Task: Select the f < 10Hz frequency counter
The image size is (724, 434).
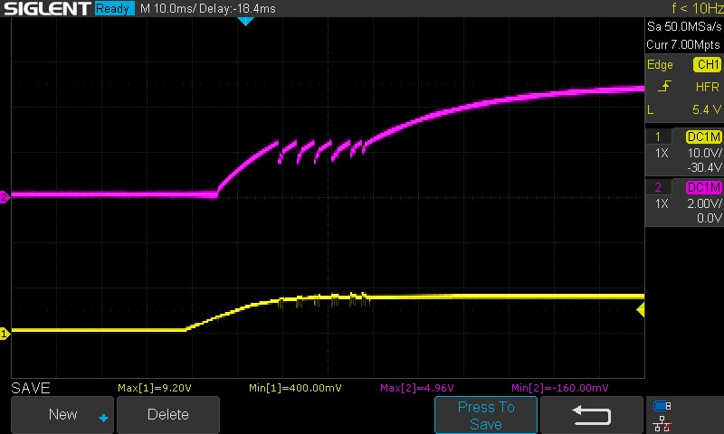Action: [x=697, y=8]
